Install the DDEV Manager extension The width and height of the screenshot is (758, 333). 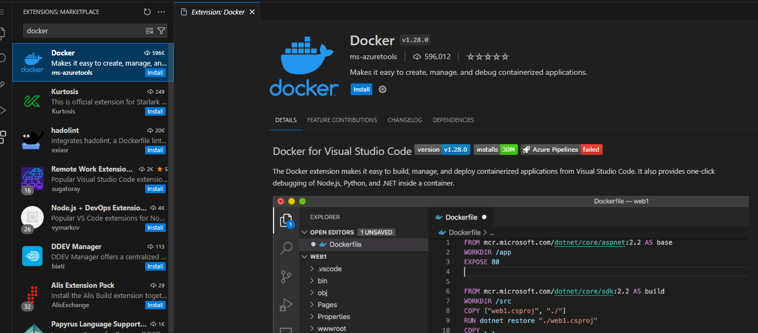(155, 266)
